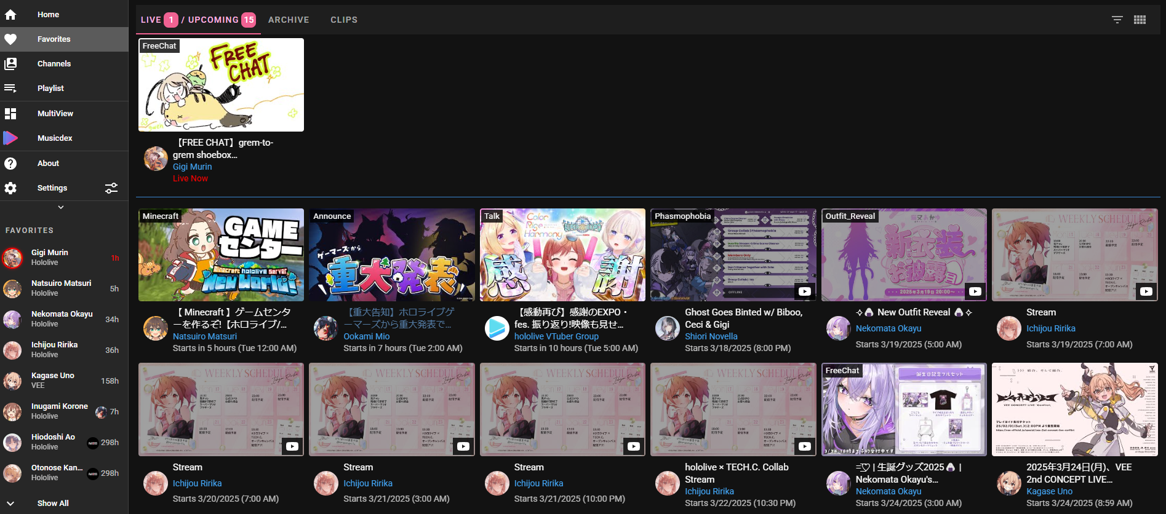
Task: Switch to the Clips tab
Action: pyautogui.click(x=343, y=20)
